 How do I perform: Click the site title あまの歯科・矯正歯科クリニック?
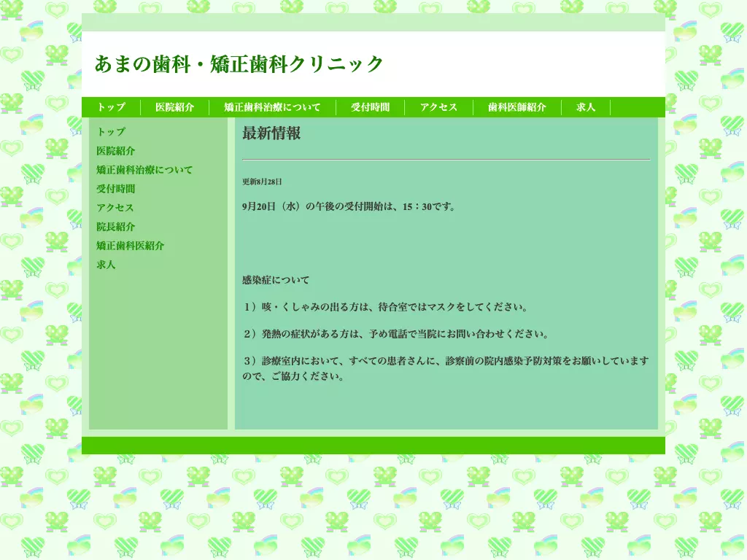[x=239, y=64]
